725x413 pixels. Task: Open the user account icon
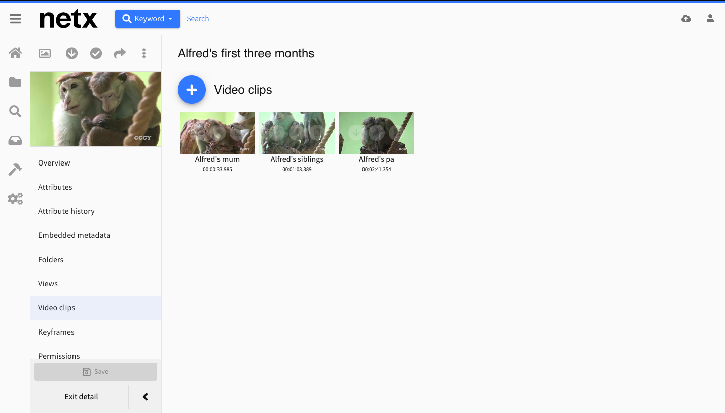point(710,19)
